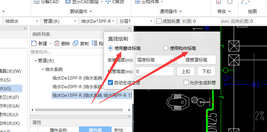Collapse the 管道(水) tree node

[36, 61]
